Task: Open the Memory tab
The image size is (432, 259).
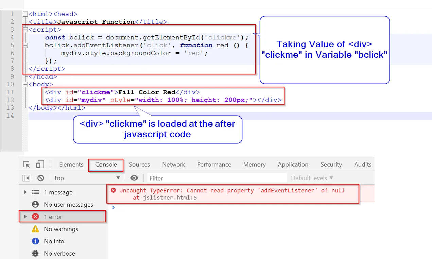Action: (x=254, y=165)
